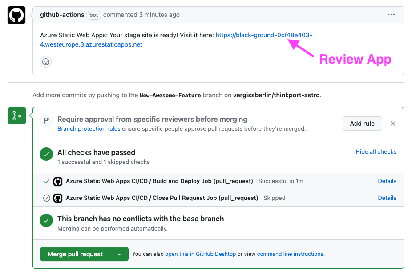Click GitHub logo beside Build and Deploy Job

[58, 182]
